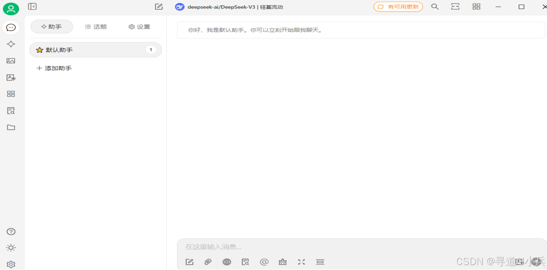Minimize the application window
547x270 pixels.
click(x=498, y=7)
